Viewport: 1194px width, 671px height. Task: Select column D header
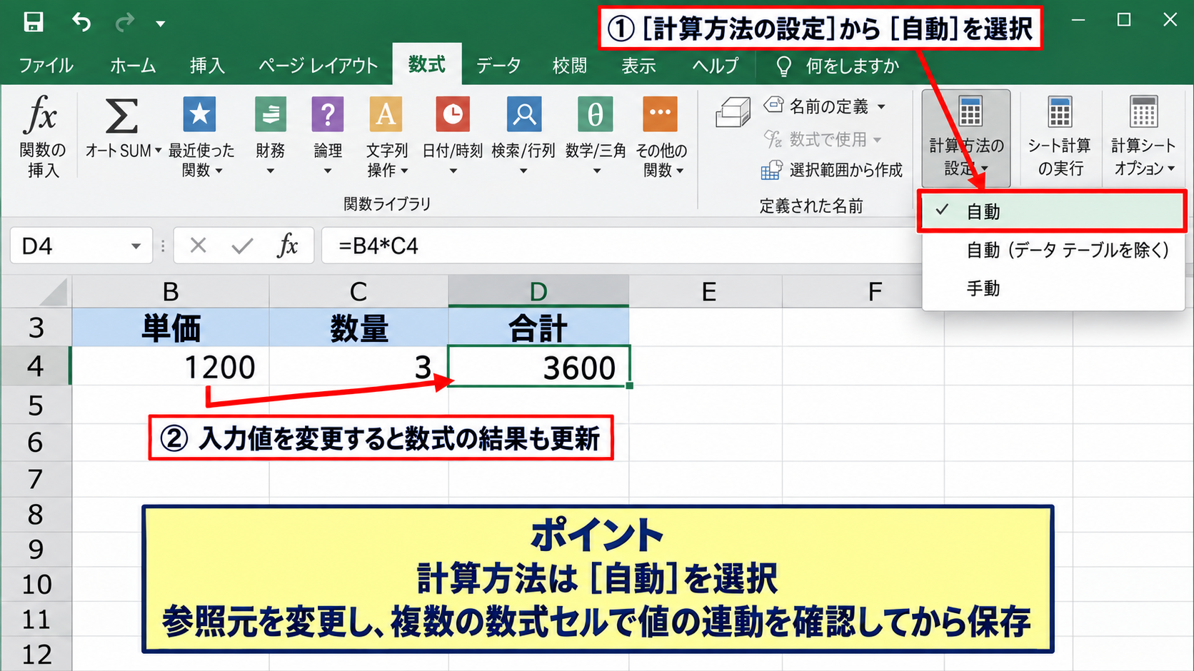point(538,291)
